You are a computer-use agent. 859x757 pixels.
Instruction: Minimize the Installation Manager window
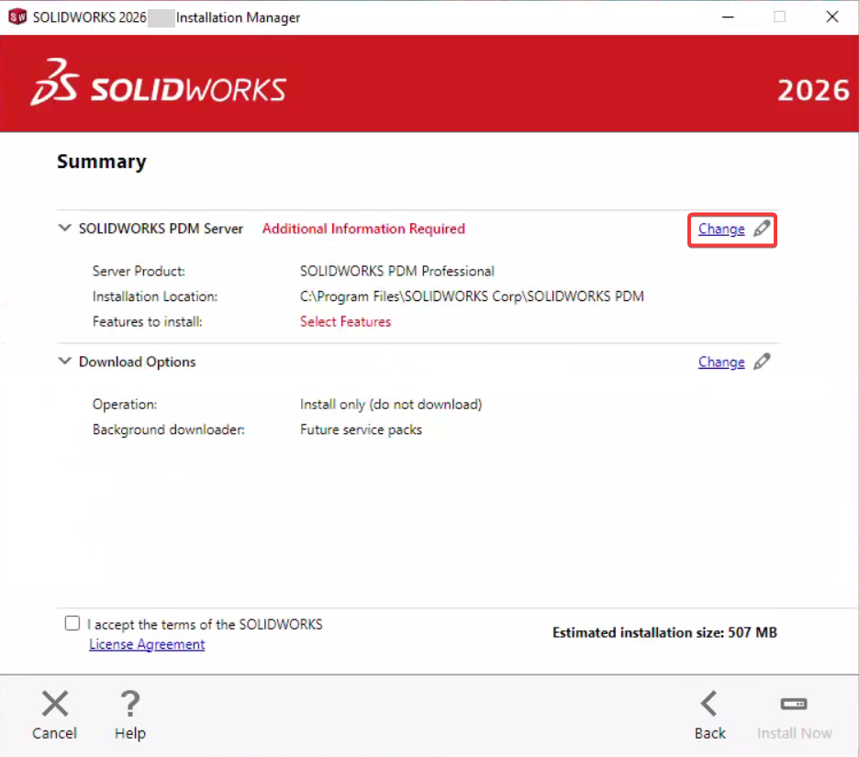[x=728, y=17]
